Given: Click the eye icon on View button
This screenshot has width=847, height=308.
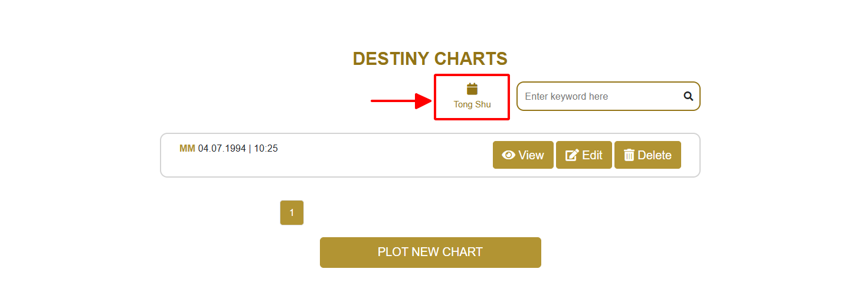Looking at the screenshot, I should pyautogui.click(x=508, y=155).
